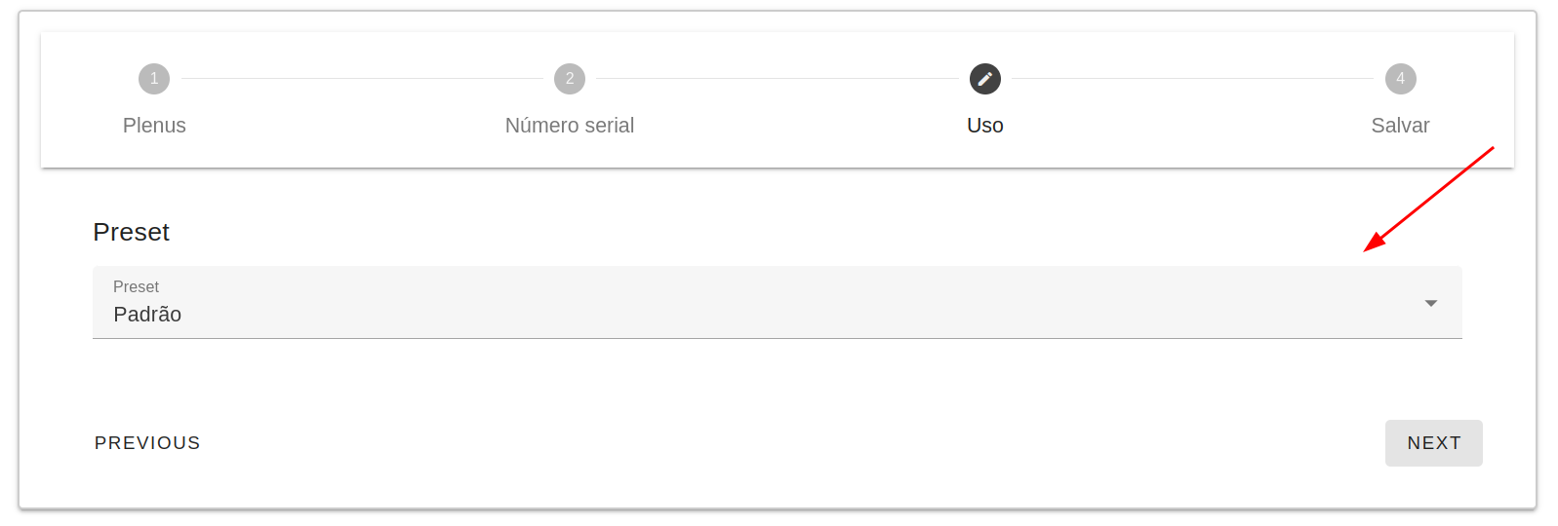
Task: Select the Número serial step label
Action: [570, 126]
